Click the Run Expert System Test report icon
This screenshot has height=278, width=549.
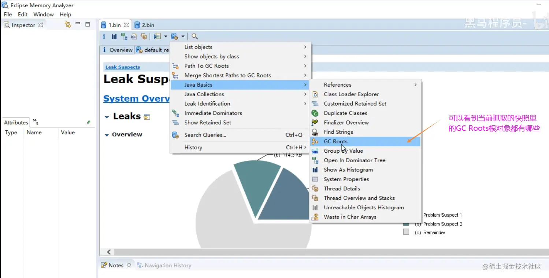click(157, 36)
